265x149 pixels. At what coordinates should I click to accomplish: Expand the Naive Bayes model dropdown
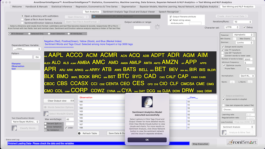point(25,122)
